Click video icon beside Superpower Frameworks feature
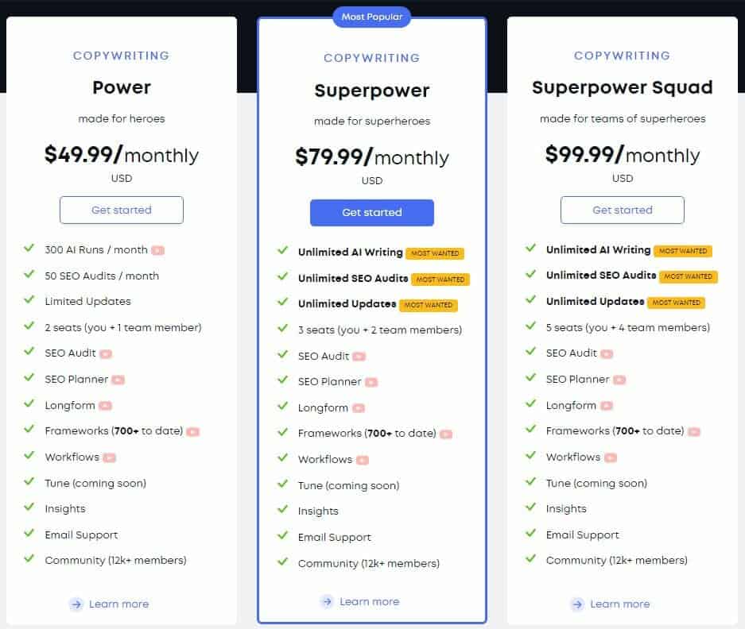 coord(446,434)
